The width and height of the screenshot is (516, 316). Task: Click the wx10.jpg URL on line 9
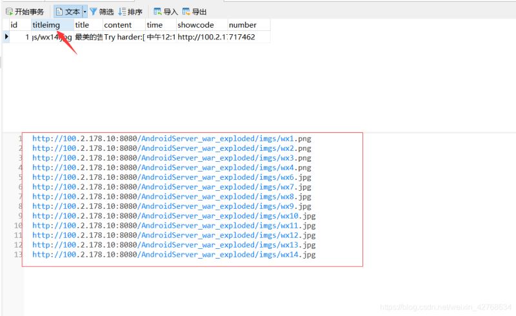pyautogui.click(x=174, y=216)
